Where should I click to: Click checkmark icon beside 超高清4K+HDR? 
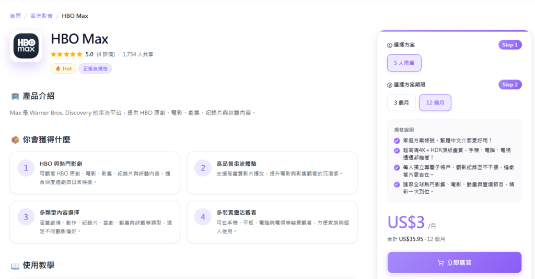click(x=397, y=150)
